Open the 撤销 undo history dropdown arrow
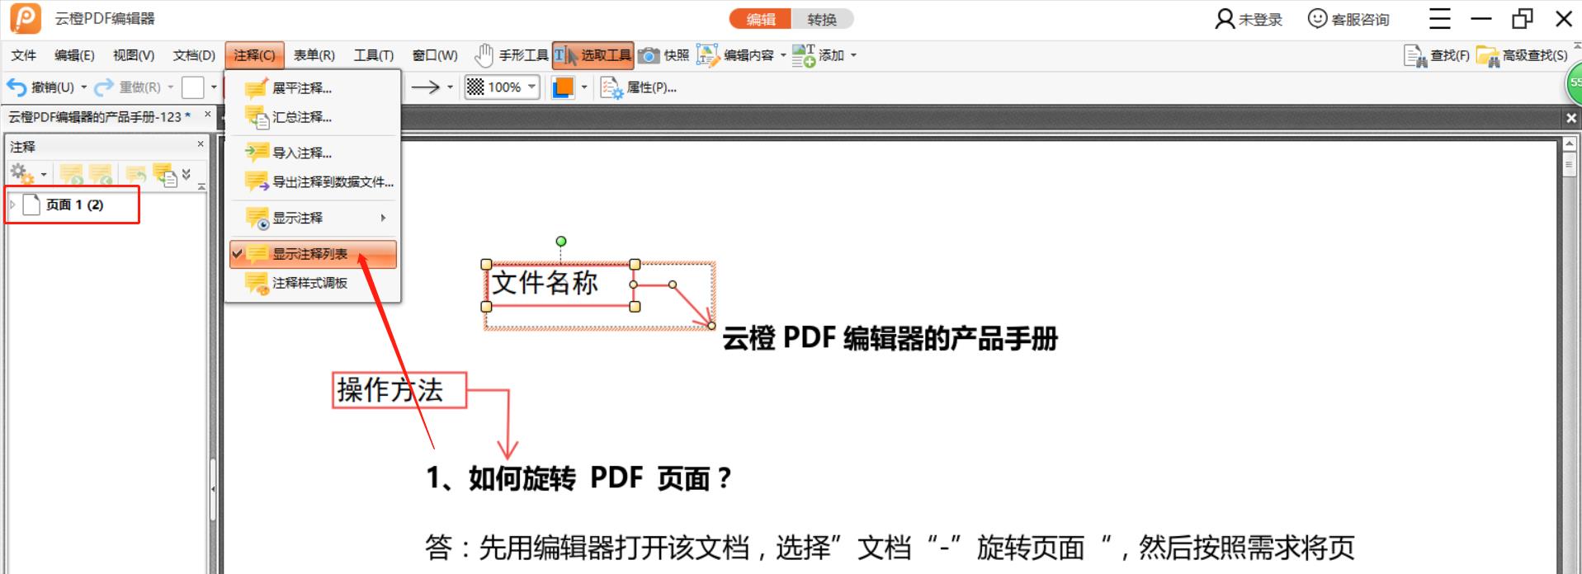 click(84, 87)
